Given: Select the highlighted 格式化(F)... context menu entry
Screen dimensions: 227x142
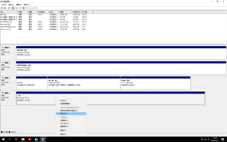Looking at the screenshot, I should click(x=71, y=113).
